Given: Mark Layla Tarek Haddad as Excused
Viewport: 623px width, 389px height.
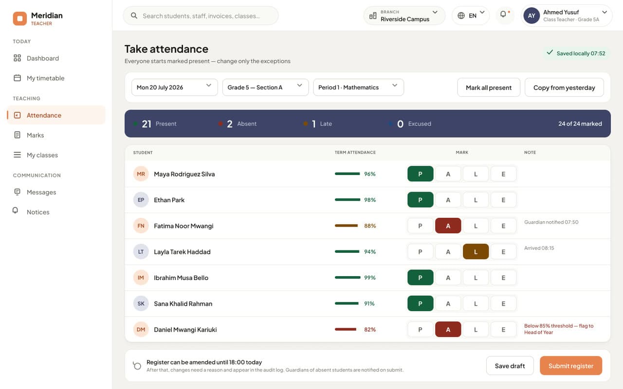Looking at the screenshot, I should [504, 252].
